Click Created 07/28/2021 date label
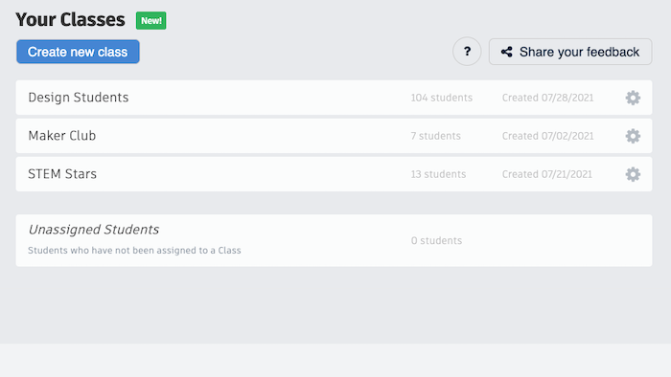Screen dimensions: 671x377 tap(547, 98)
